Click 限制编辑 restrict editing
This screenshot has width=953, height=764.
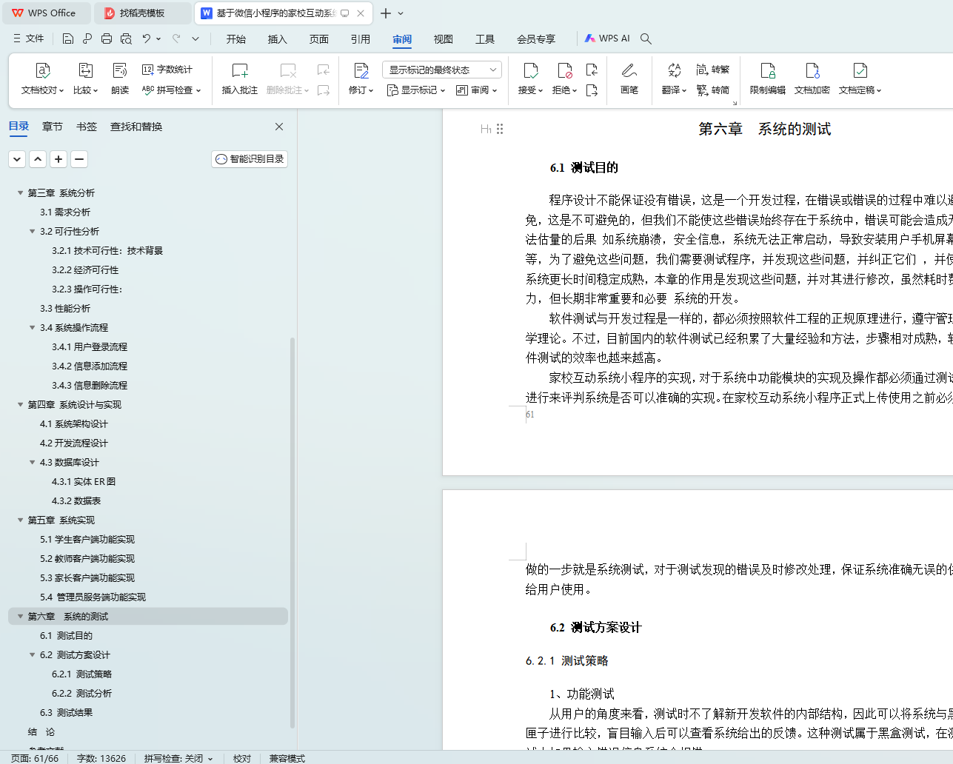(768, 78)
